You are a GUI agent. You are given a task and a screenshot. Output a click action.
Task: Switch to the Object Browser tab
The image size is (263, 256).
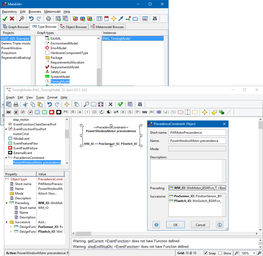click(73, 27)
